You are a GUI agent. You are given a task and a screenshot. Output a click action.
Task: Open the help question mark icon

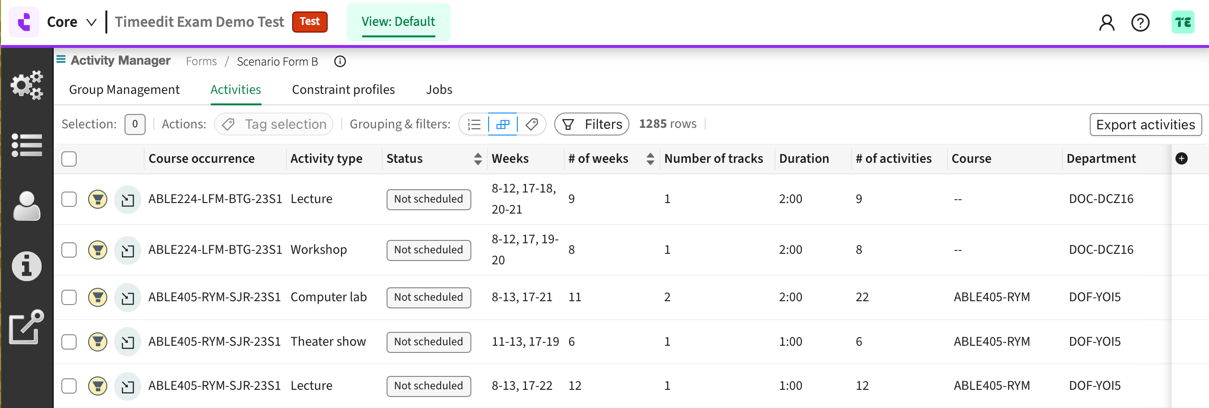click(x=1140, y=23)
